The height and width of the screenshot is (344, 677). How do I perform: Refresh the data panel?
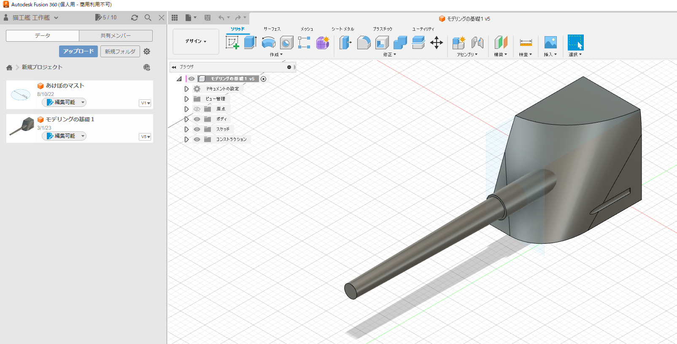point(135,18)
